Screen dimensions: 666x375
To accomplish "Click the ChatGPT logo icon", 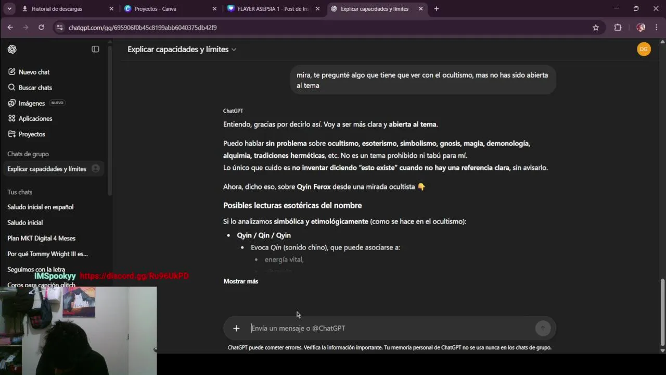I will click(12, 49).
